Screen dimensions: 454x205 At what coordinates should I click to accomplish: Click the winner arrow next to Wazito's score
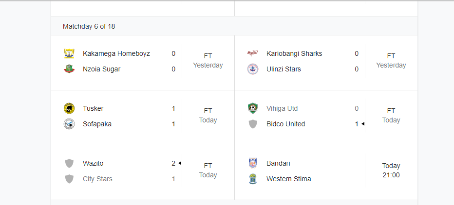(x=180, y=163)
